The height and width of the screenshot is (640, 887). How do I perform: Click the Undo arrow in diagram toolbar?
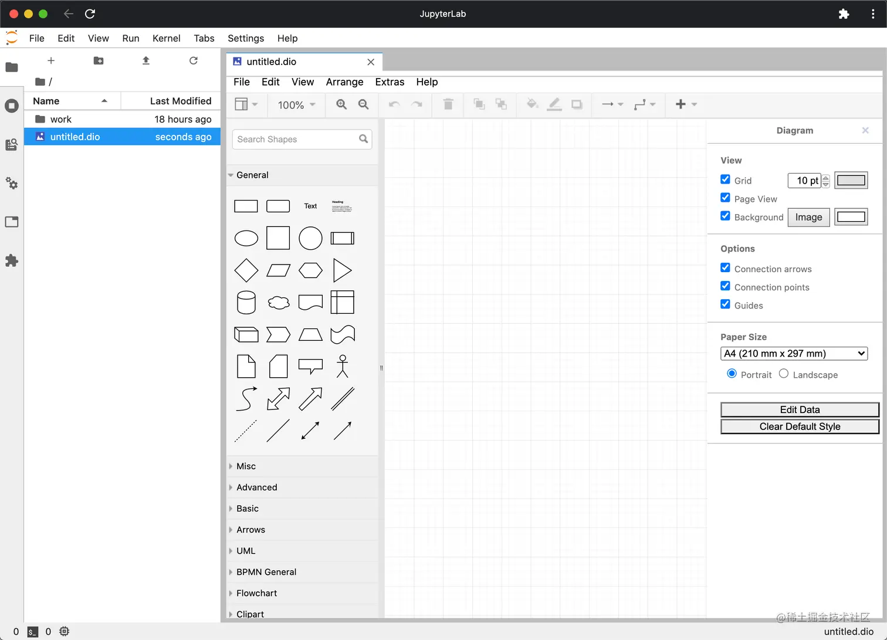[394, 104]
